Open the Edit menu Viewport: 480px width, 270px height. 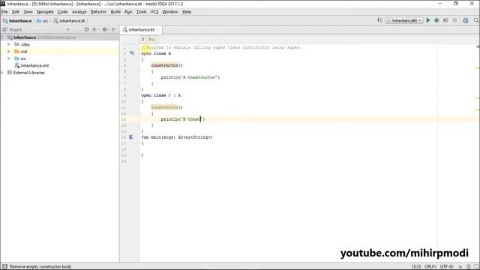click(16, 12)
